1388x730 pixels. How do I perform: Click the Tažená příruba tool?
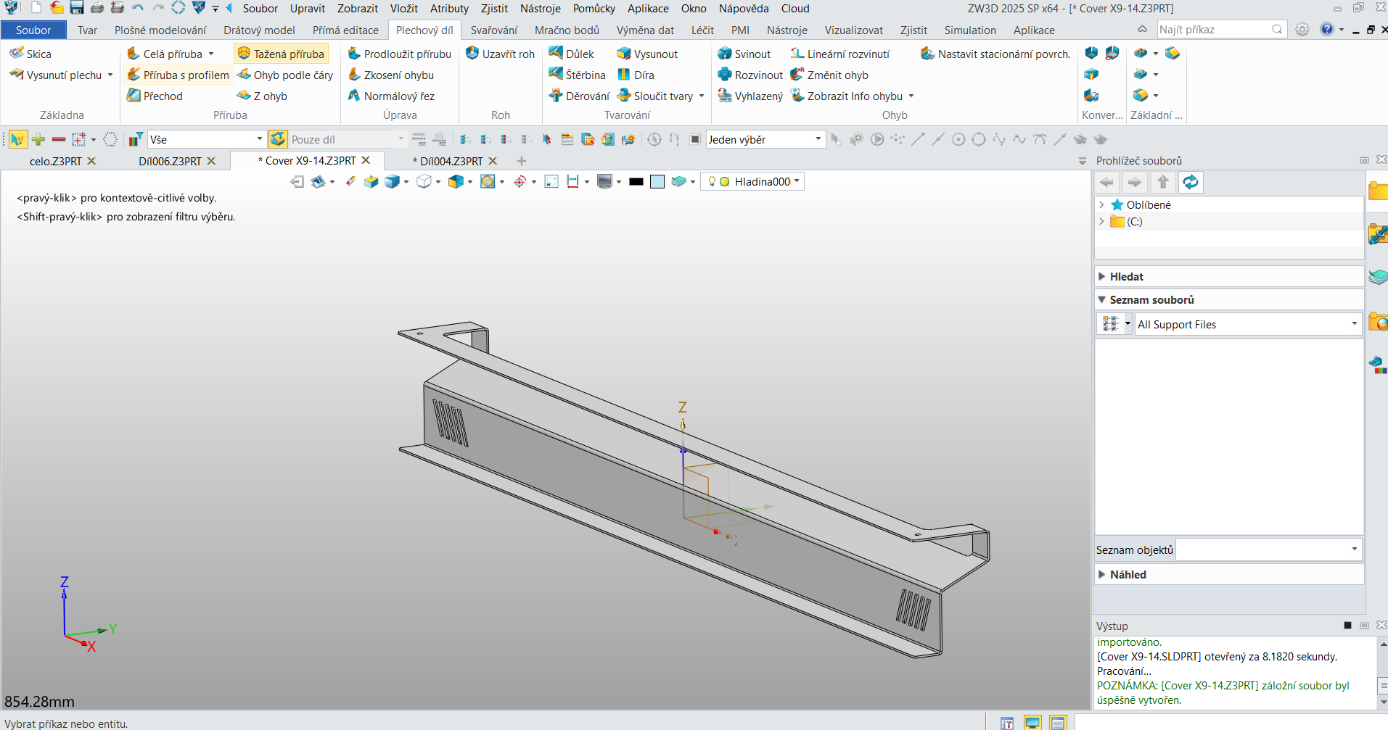[281, 54]
